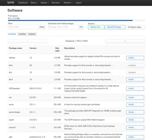
Task: Open the Services dropdown
Action: coord(56,3)
